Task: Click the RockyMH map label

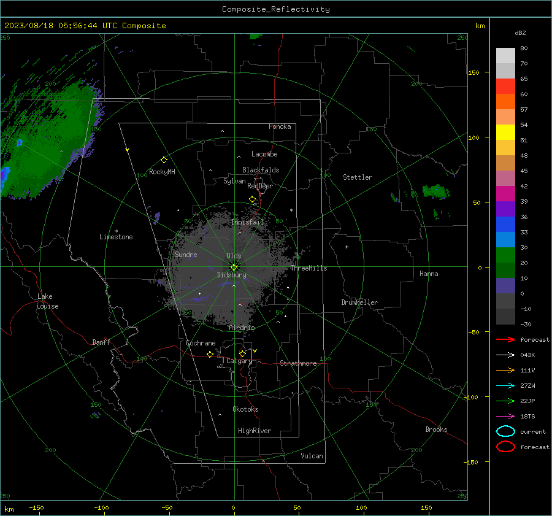Action: pyautogui.click(x=162, y=172)
